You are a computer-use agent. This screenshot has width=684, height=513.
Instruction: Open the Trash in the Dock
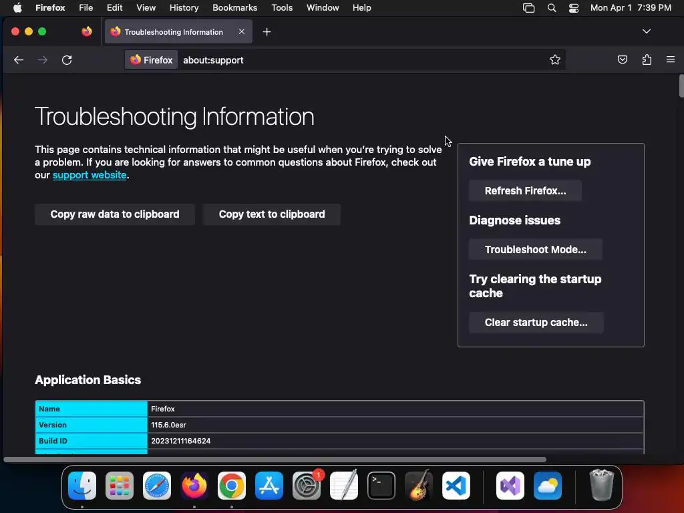pyautogui.click(x=602, y=486)
